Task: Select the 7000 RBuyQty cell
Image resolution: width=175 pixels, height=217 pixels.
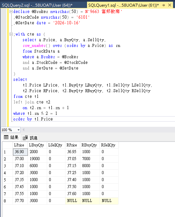Action: tap(90, 159)
